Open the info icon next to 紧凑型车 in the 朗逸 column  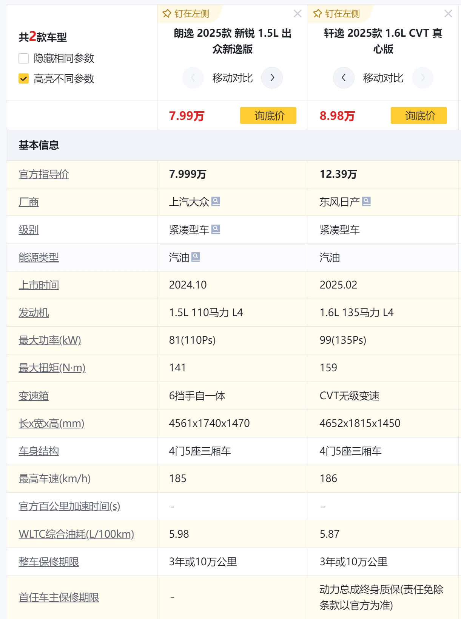[x=216, y=230]
